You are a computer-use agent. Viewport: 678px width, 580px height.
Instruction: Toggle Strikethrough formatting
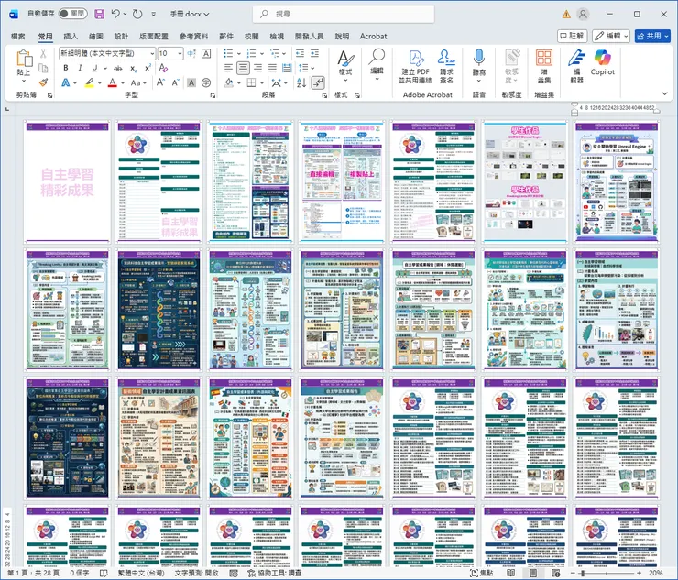117,68
